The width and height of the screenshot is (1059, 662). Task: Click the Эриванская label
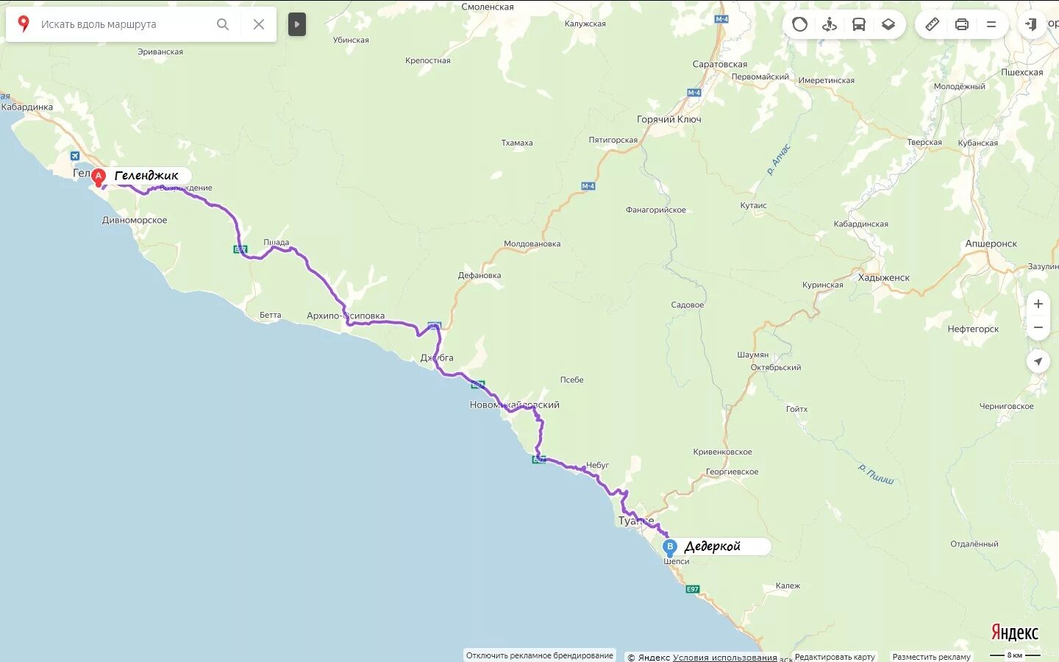160,52
